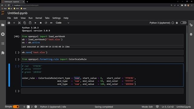Screen dimensions: 194x109
Task: Click the Jupyter logo
Action: 3,13
